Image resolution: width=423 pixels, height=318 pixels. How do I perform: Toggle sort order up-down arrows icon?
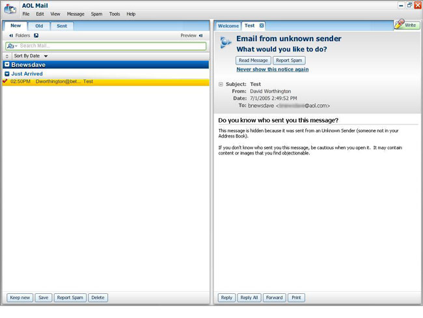click(7, 56)
